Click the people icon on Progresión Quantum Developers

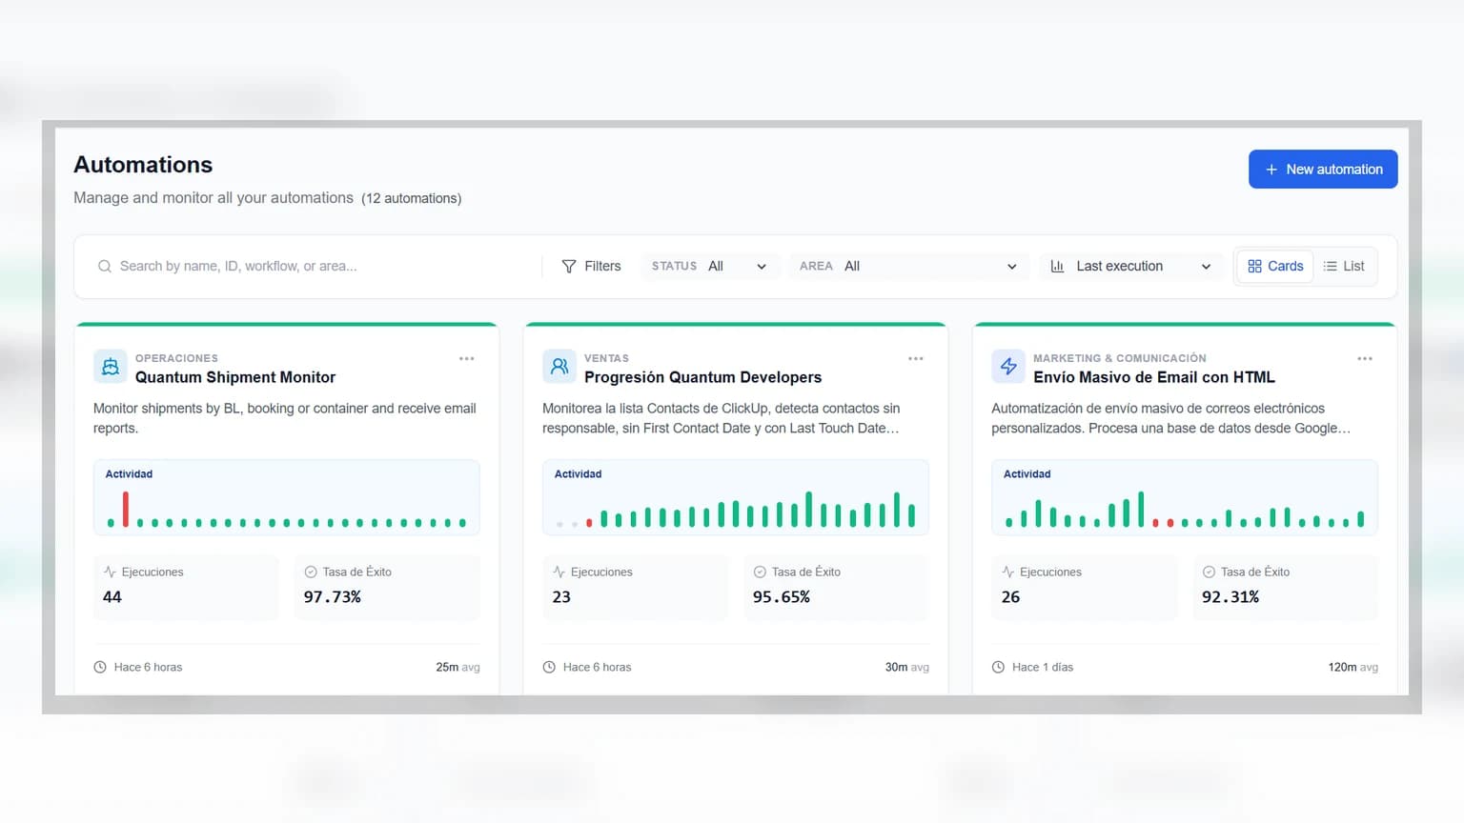click(559, 367)
